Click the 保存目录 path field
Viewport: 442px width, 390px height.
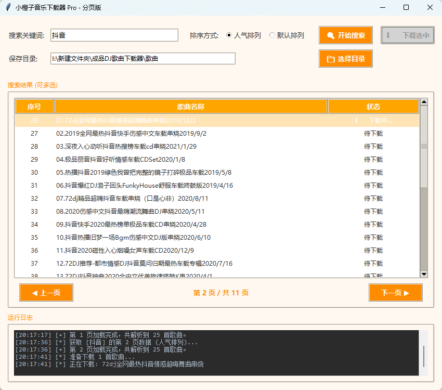[x=143, y=59]
